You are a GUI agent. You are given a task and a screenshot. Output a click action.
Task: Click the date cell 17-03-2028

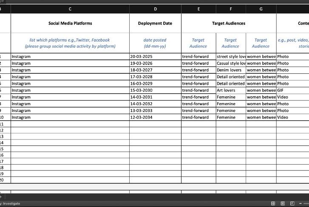coord(155,77)
